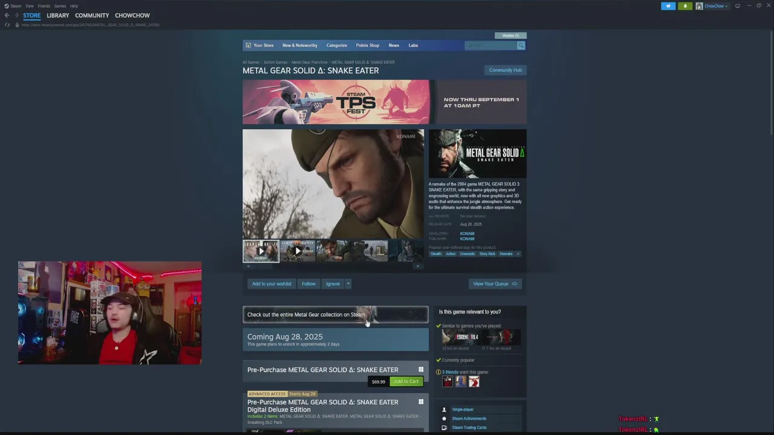774x435 pixels.
Task: Switch to the LIBRARY tab
Action: [58, 16]
